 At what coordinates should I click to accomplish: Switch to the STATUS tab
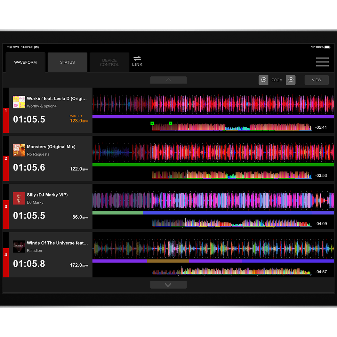pos(68,62)
